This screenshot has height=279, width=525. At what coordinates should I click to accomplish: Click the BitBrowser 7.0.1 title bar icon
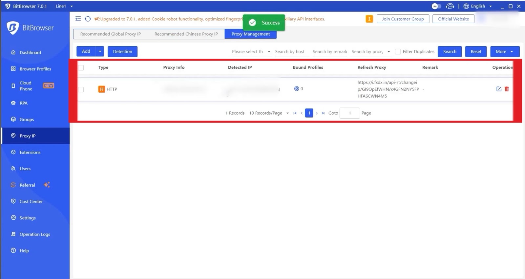8,6
